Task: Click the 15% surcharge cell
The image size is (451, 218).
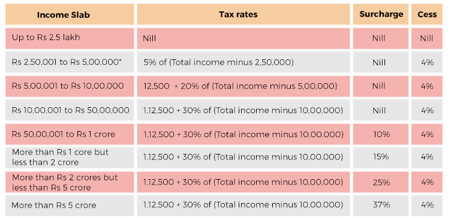Action: [x=380, y=158]
